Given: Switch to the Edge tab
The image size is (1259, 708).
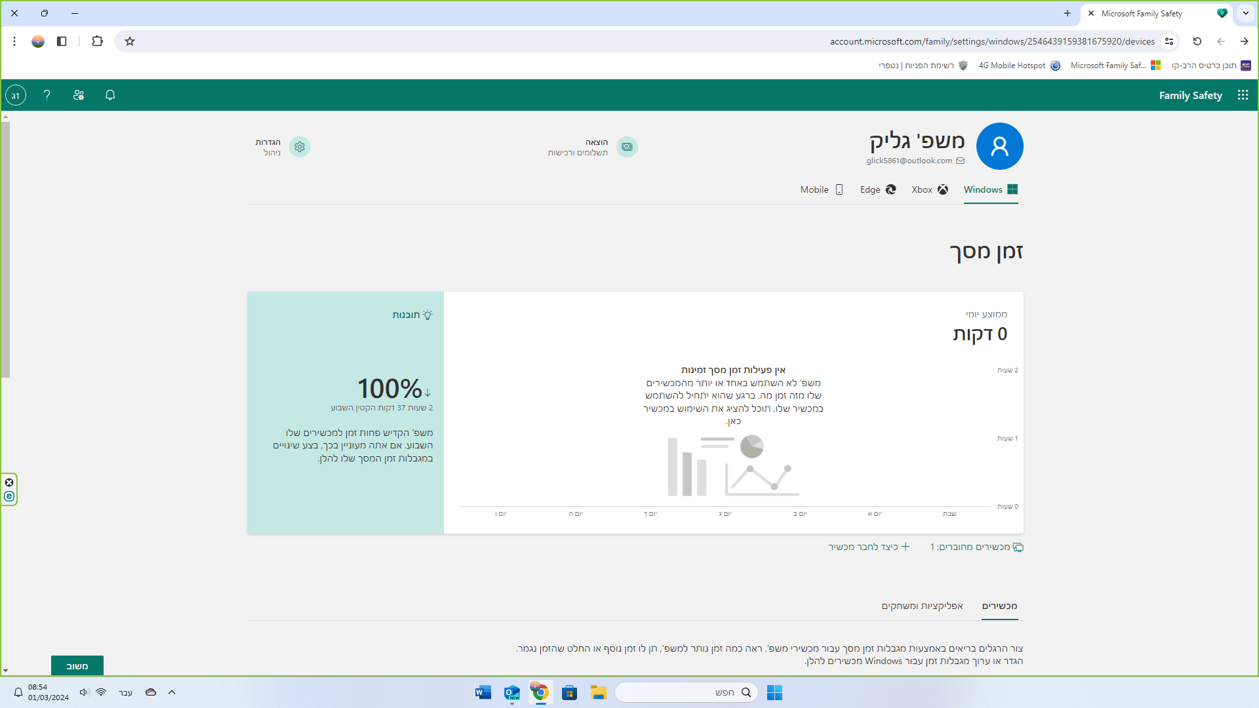Looking at the screenshot, I should click(877, 189).
